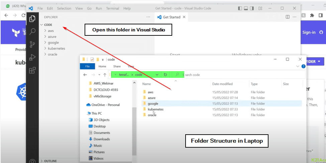Viewport: 326px width, 163px height.
Task: Open the View menu in VS Code
Action: (x=79, y=8)
